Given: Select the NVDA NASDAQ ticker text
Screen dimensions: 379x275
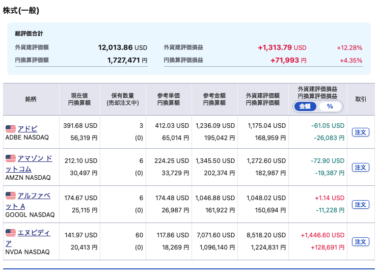Looking at the screenshot, I should [x=28, y=252].
